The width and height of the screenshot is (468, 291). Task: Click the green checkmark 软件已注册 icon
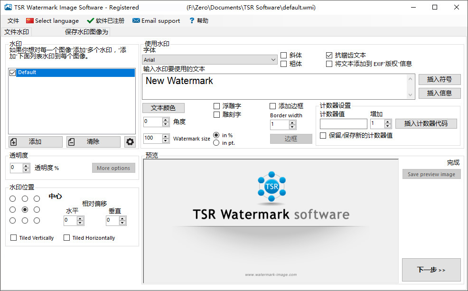pyautogui.click(x=90, y=20)
